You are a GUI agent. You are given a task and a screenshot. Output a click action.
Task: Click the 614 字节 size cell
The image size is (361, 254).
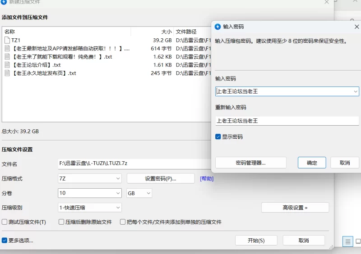coord(161,49)
